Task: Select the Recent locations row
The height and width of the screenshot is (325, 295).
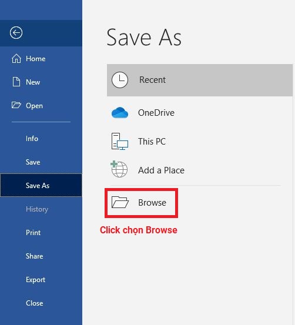Action: 200,80
